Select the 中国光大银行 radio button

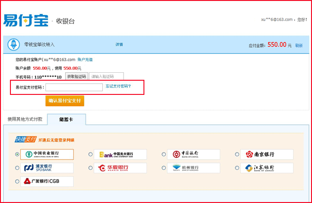click(90, 154)
